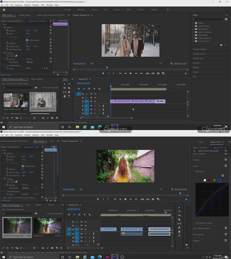Toggle V1 track eye in Sequence 01 timeline
The image size is (231, 259).
[95, 101]
